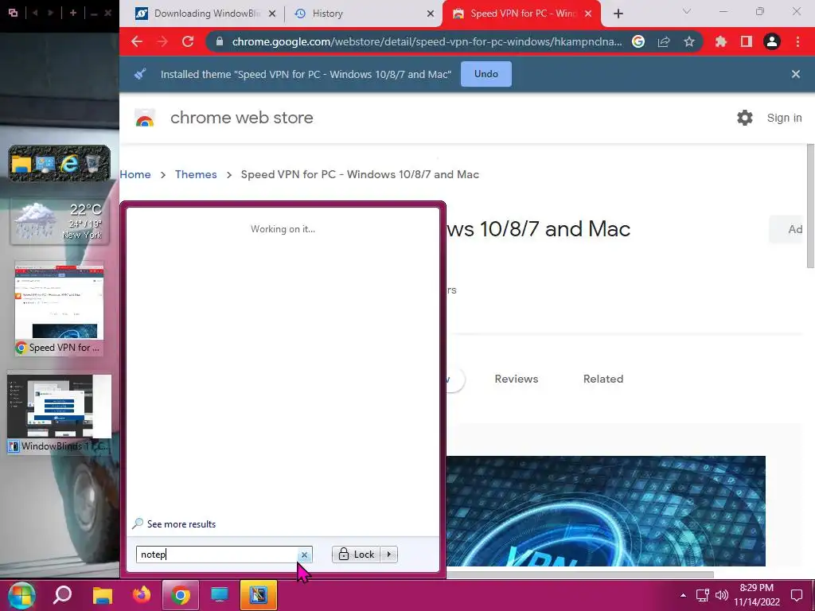Screen dimensions: 815x611
Task: Bookmark this page with star icon
Action: [x=689, y=41]
